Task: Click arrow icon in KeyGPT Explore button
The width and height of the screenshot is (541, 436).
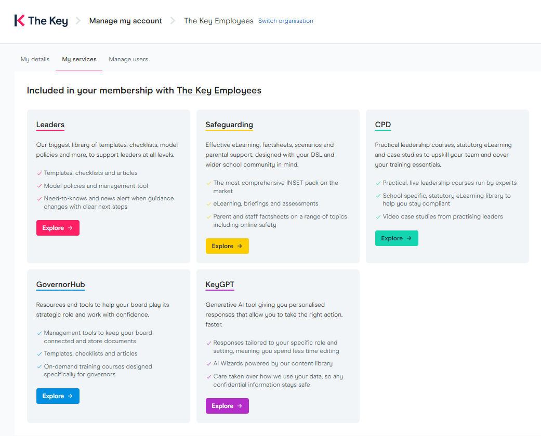Action: point(240,406)
